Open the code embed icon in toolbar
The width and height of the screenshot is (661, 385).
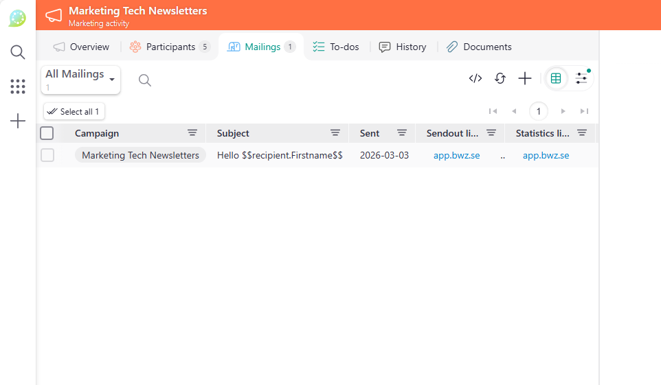(x=475, y=78)
